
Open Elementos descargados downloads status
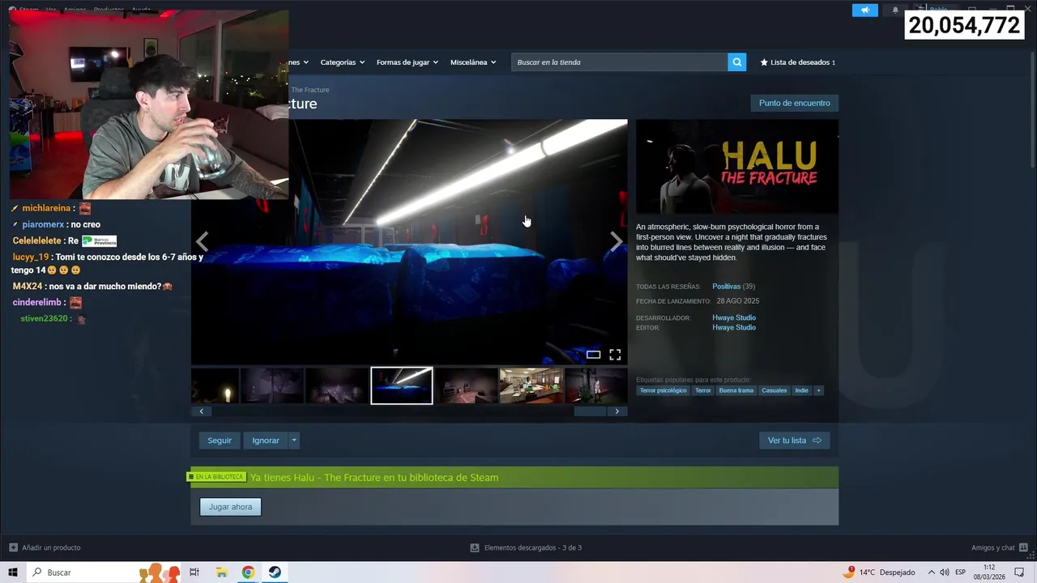(526, 547)
